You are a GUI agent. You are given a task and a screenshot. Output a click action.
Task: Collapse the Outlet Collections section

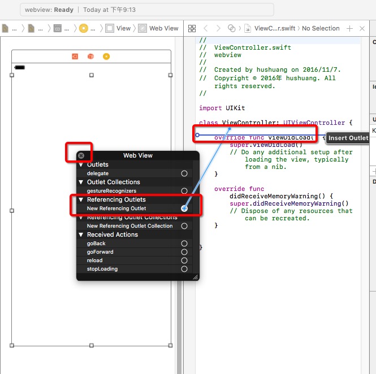click(81, 182)
